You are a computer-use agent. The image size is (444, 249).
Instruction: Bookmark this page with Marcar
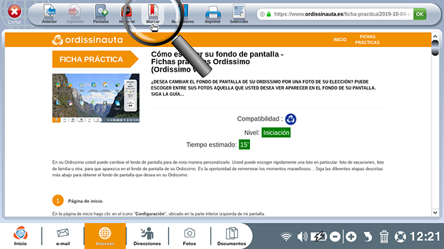152,14
